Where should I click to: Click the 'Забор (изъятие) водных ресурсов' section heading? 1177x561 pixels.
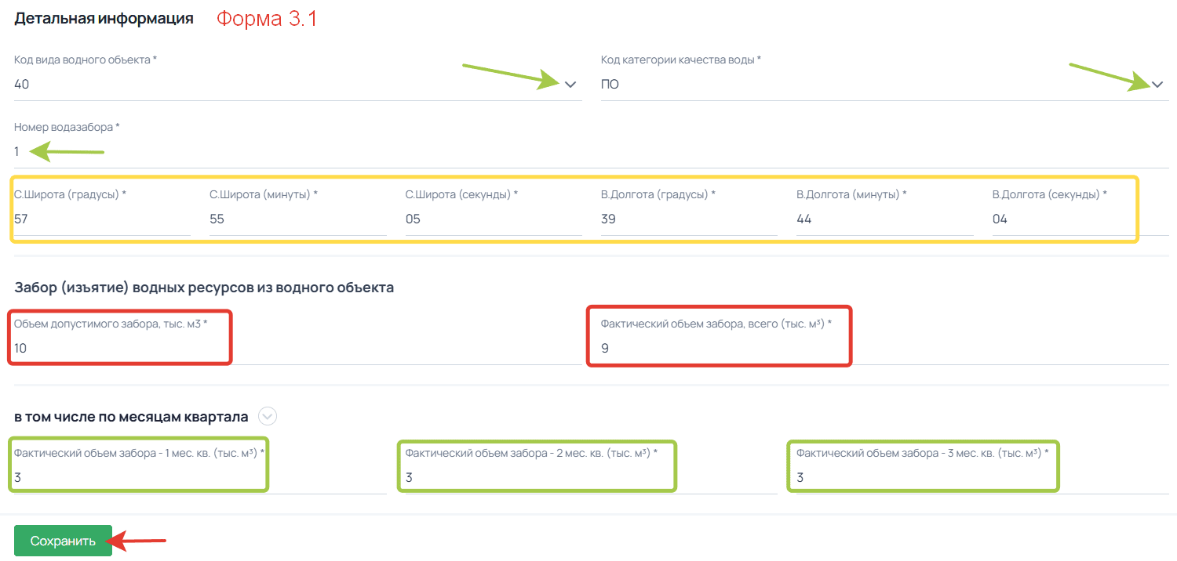pos(204,288)
